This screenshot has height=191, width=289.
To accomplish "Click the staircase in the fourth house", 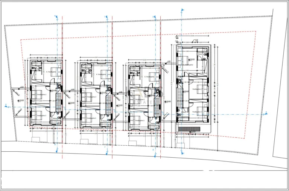I will (x=180, y=97).
